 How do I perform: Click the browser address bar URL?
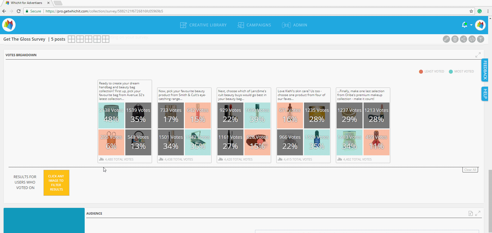(104, 11)
